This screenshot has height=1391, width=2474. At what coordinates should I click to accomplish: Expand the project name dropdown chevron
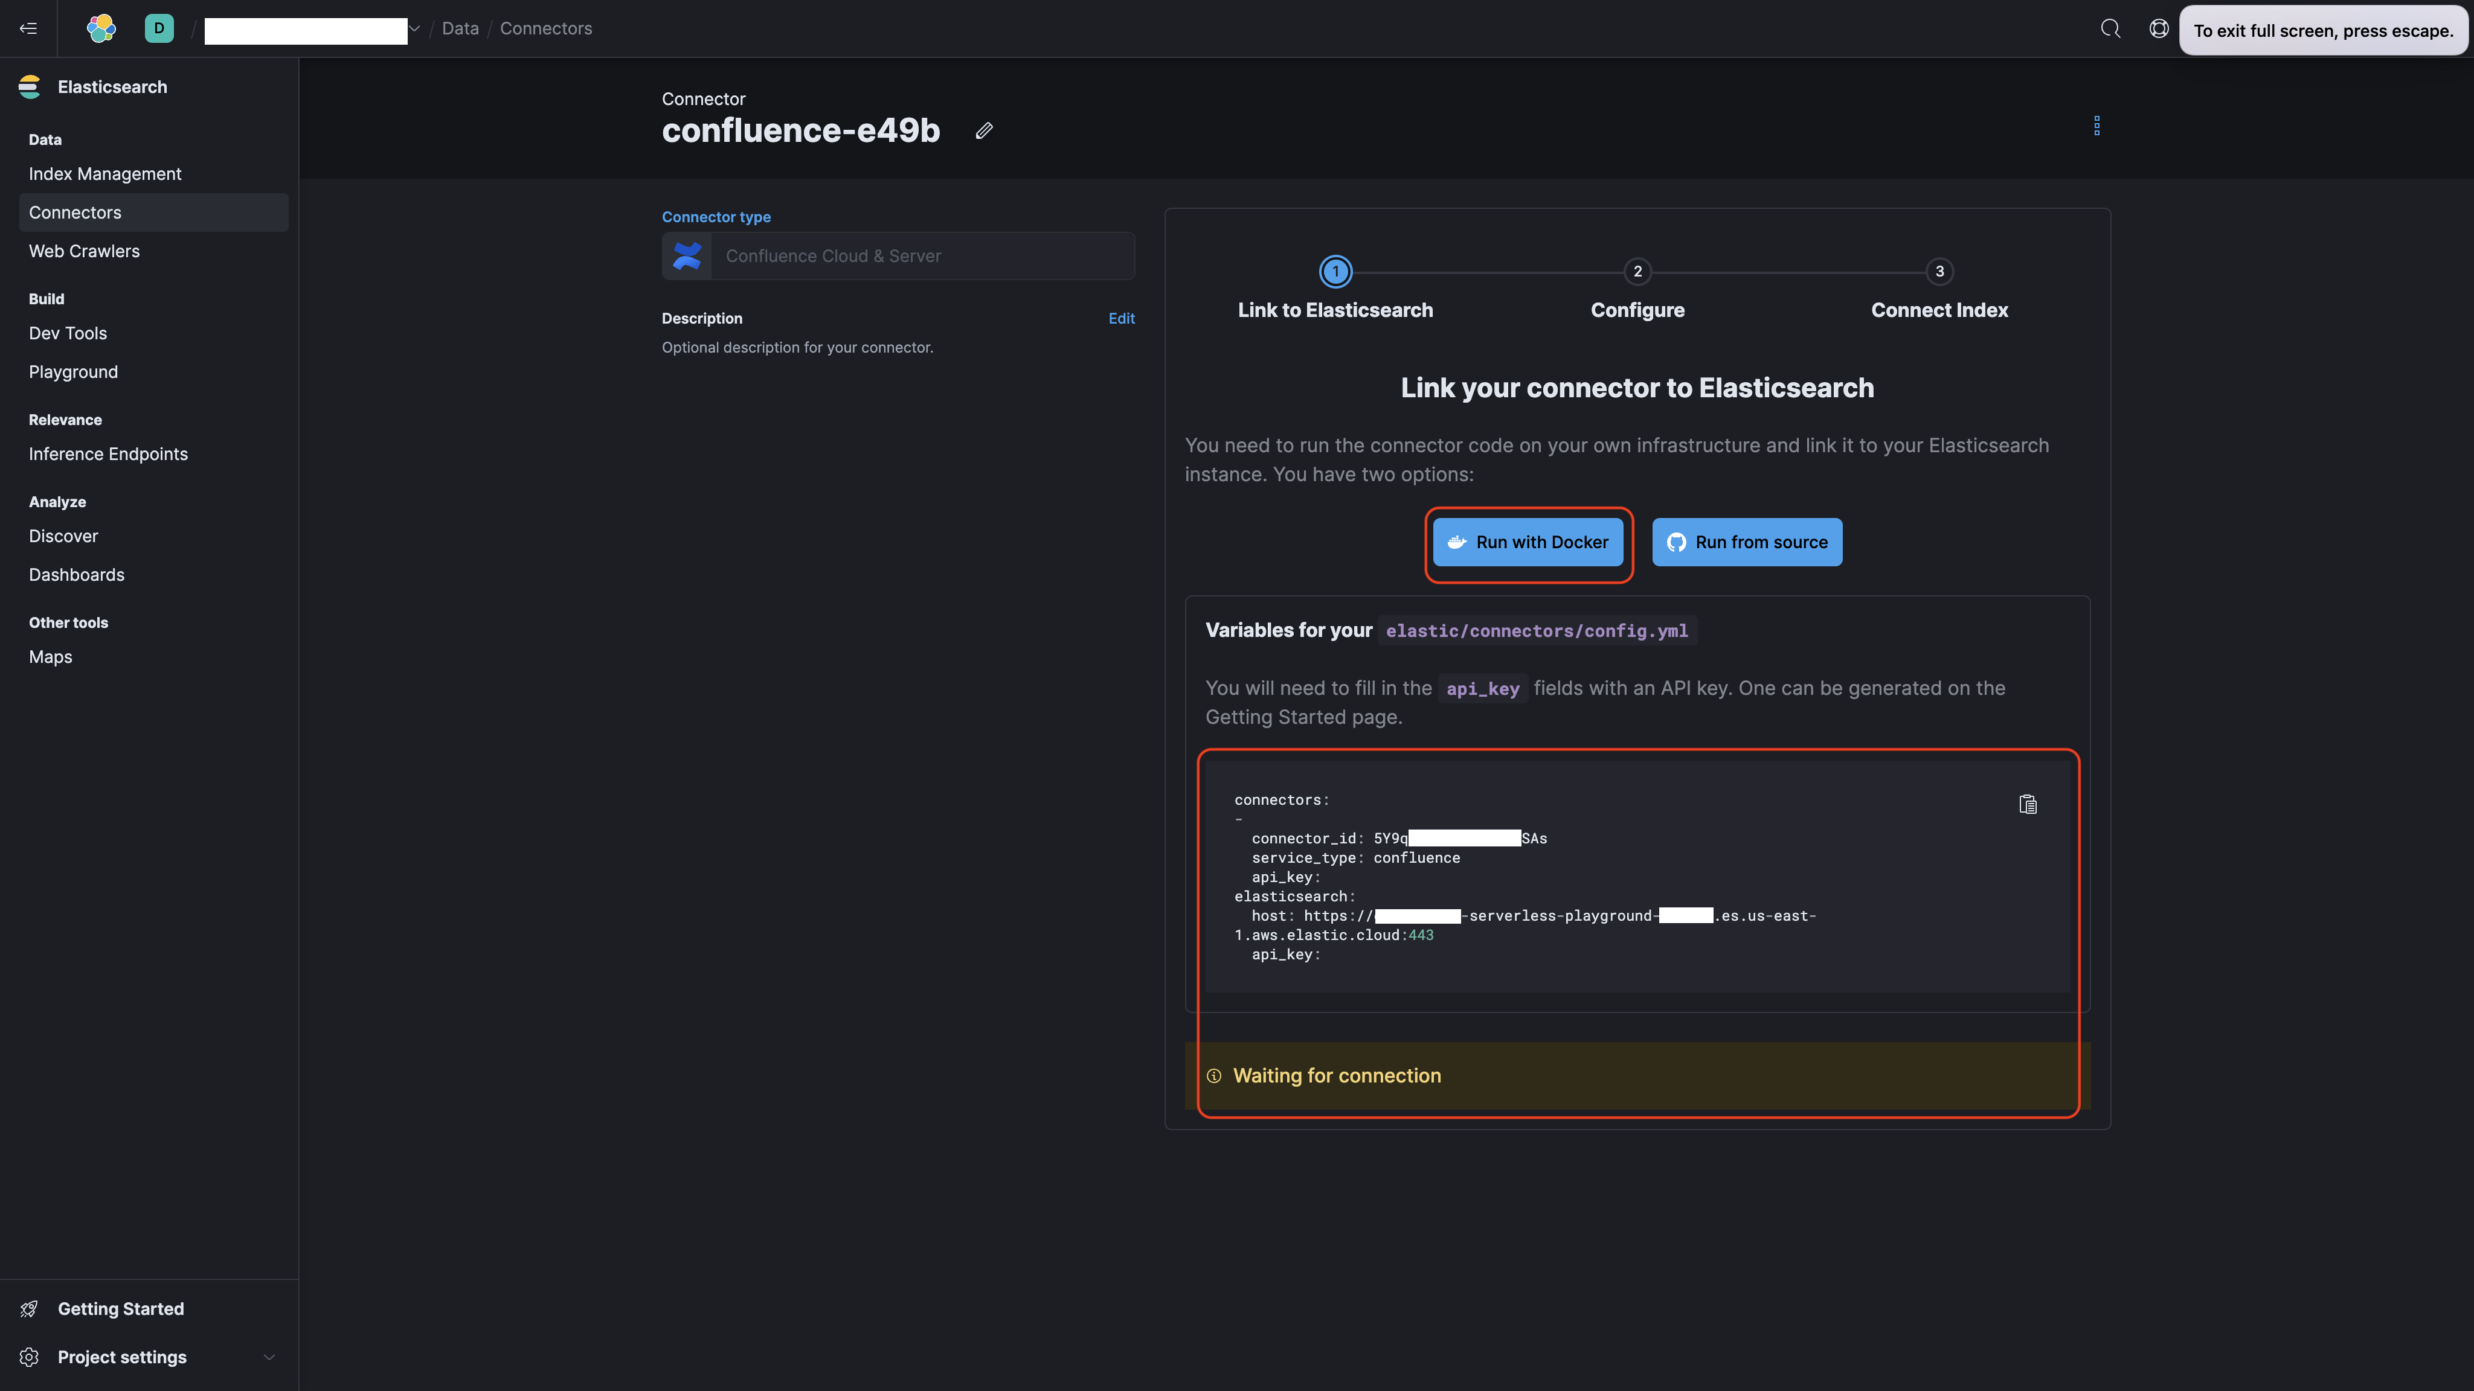click(x=414, y=29)
